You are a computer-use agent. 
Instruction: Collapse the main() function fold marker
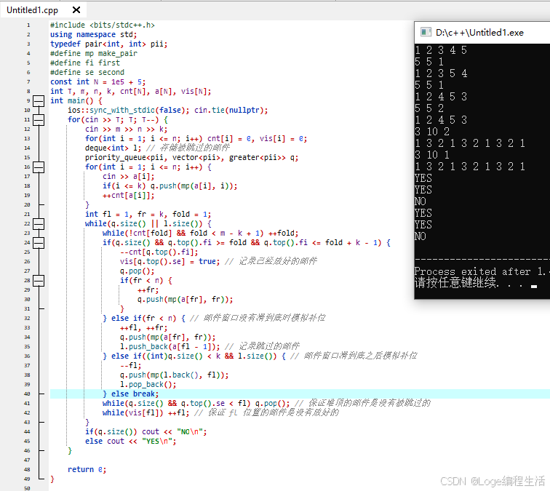39,101
